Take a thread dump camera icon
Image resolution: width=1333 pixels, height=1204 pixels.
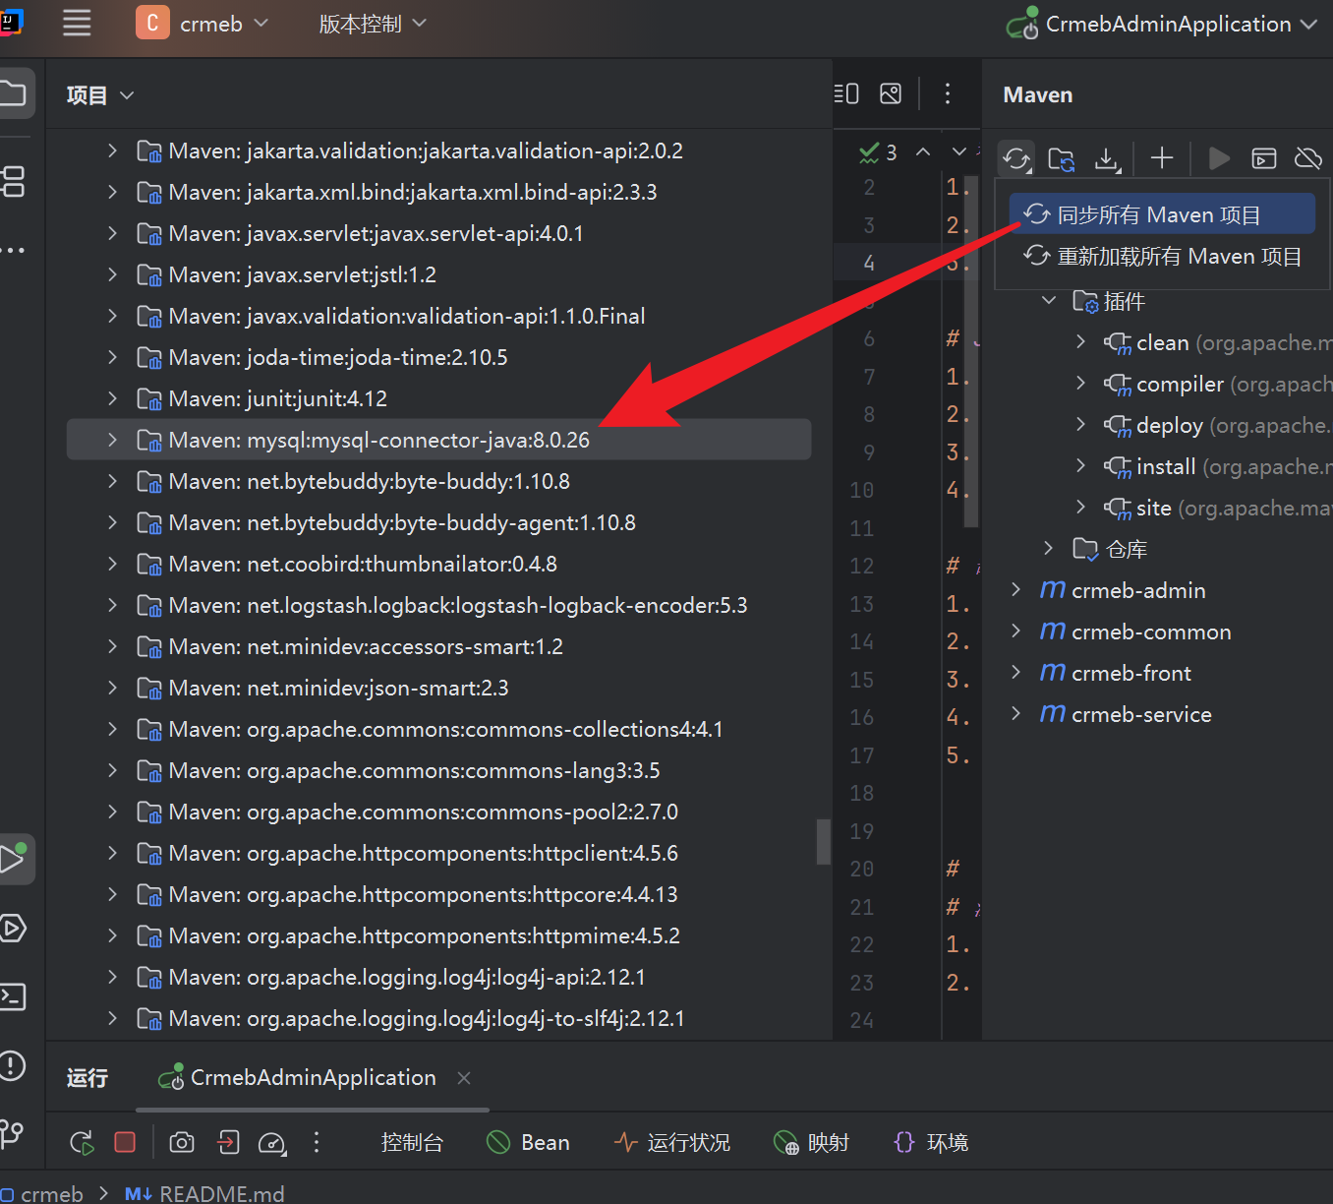182,1142
